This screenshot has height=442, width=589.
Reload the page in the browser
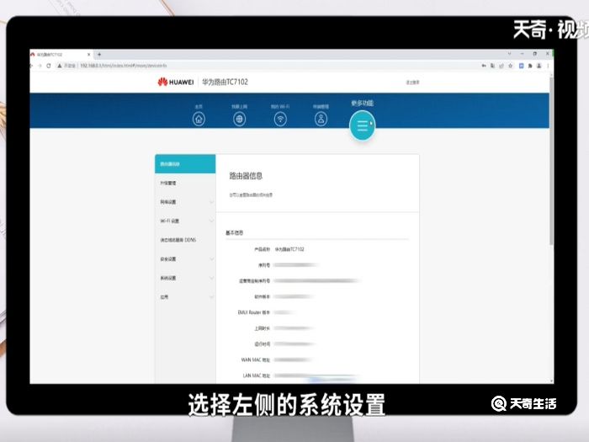[49, 66]
